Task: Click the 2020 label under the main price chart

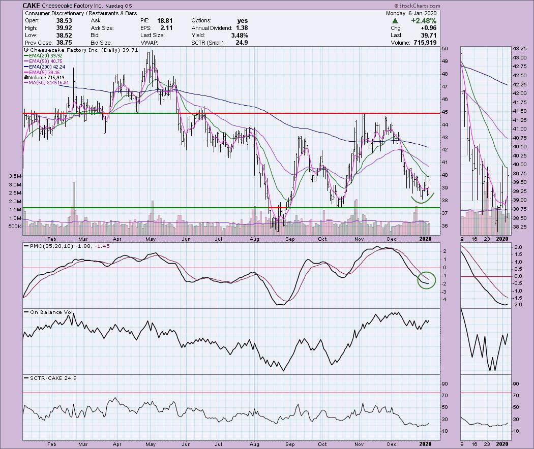Action: [x=425, y=239]
